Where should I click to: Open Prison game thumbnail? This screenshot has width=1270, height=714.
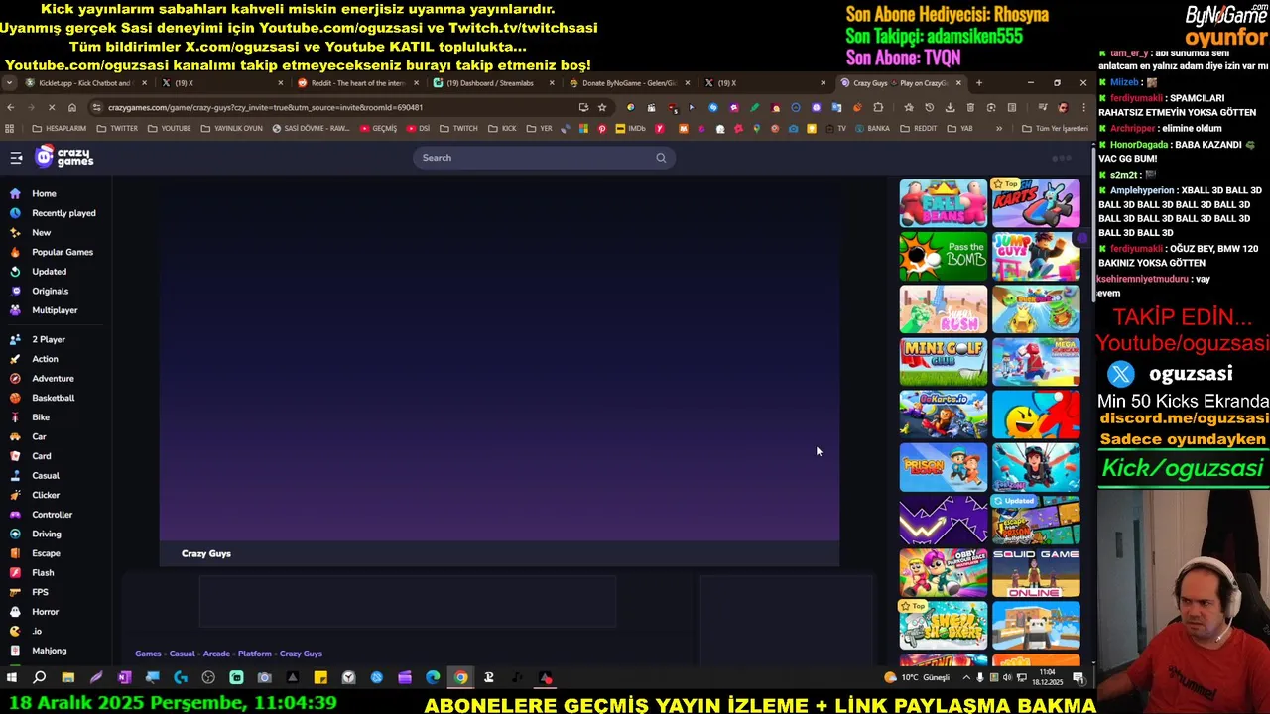point(944,467)
